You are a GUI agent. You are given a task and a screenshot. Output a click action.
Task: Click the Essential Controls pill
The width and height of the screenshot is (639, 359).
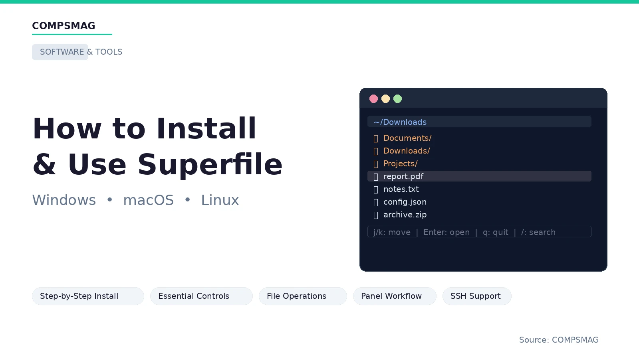(x=201, y=296)
